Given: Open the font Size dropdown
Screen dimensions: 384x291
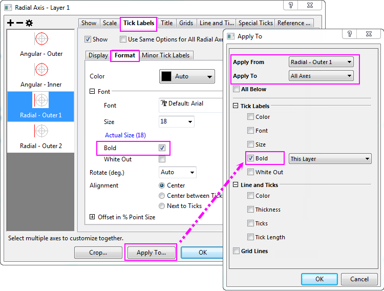Looking at the screenshot, I should pos(177,122).
